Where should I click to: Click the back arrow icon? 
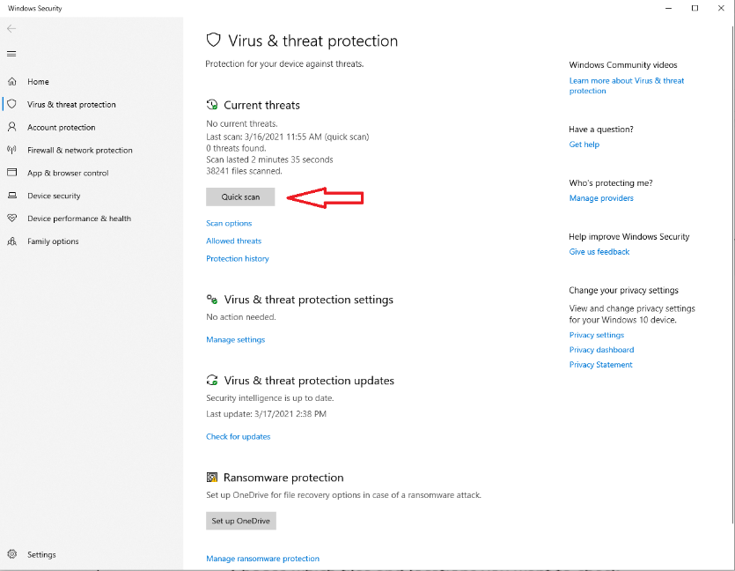click(11, 29)
